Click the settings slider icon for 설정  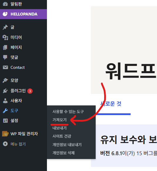point(5,121)
